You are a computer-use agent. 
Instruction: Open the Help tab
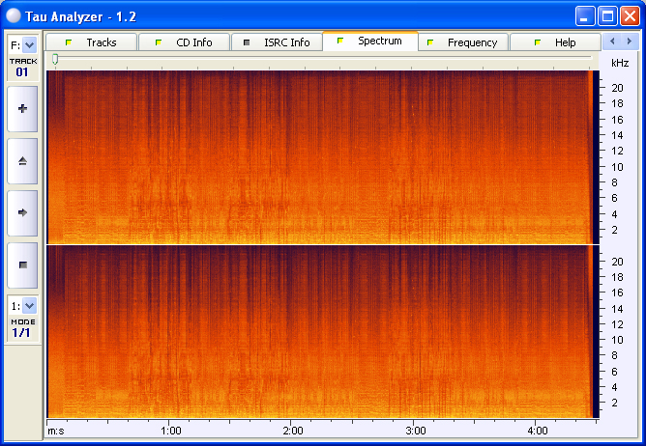pyautogui.click(x=555, y=42)
